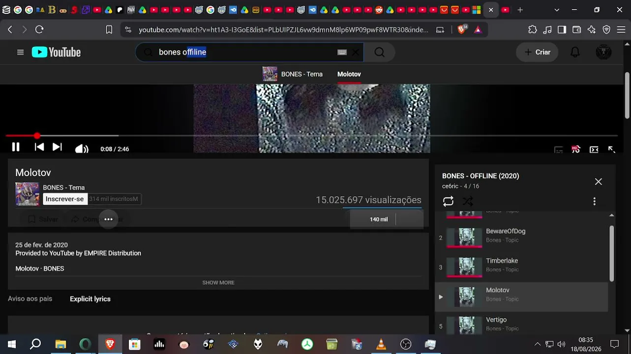Select the Molotov playlist entry

521,297
